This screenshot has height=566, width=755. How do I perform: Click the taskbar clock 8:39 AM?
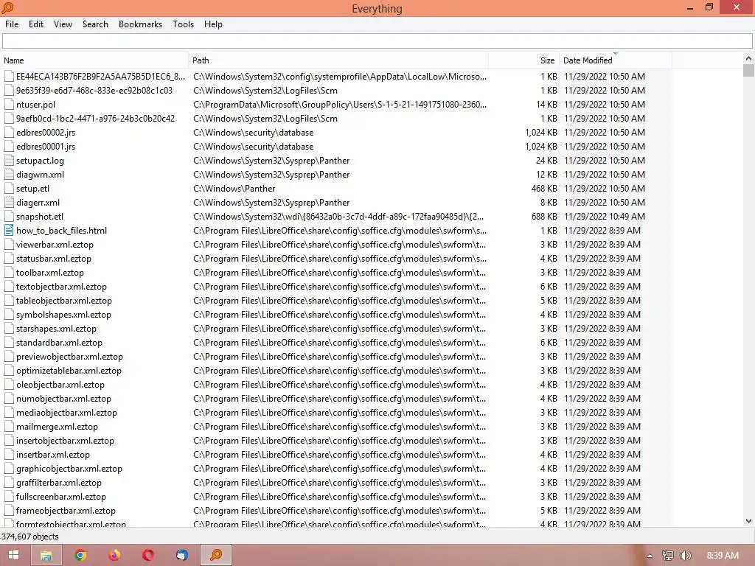click(723, 556)
